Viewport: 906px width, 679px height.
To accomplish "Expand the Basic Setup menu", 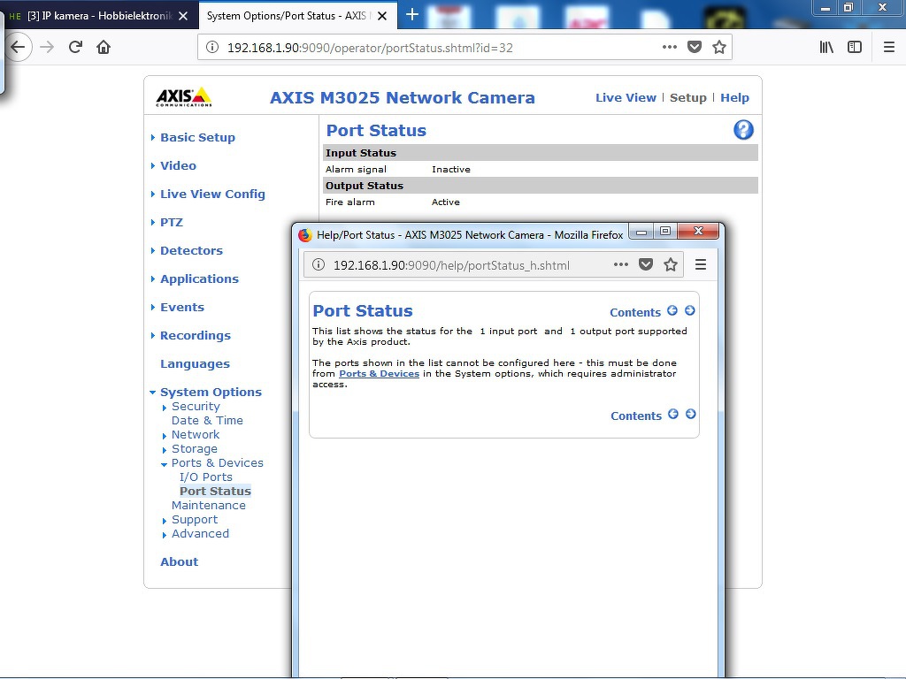I will [x=197, y=137].
